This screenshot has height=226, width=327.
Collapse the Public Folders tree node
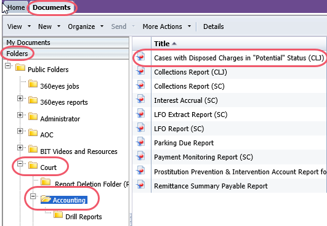(x=8, y=66)
